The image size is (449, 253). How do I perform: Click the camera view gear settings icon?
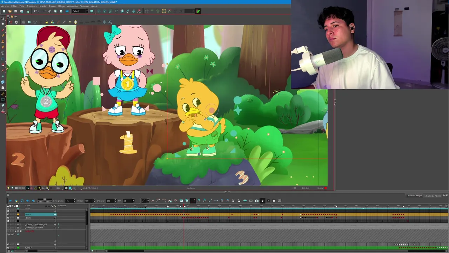(16, 22)
